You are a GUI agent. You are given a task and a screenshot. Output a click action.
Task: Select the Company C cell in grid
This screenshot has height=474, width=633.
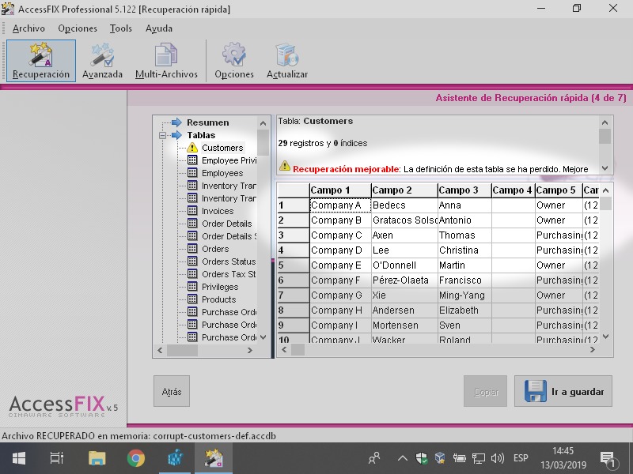coord(338,235)
